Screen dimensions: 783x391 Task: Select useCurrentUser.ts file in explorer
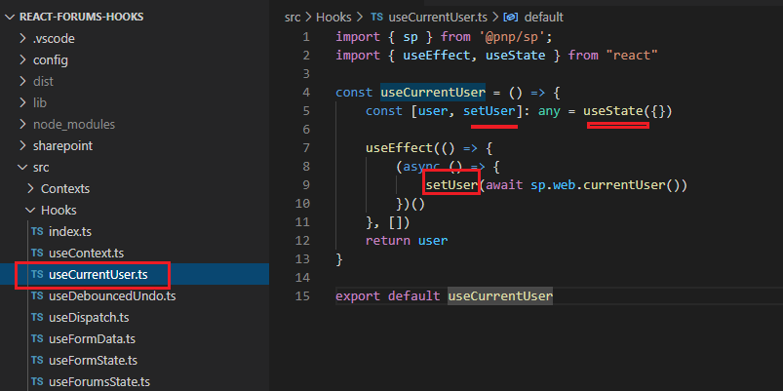click(98, 274)
